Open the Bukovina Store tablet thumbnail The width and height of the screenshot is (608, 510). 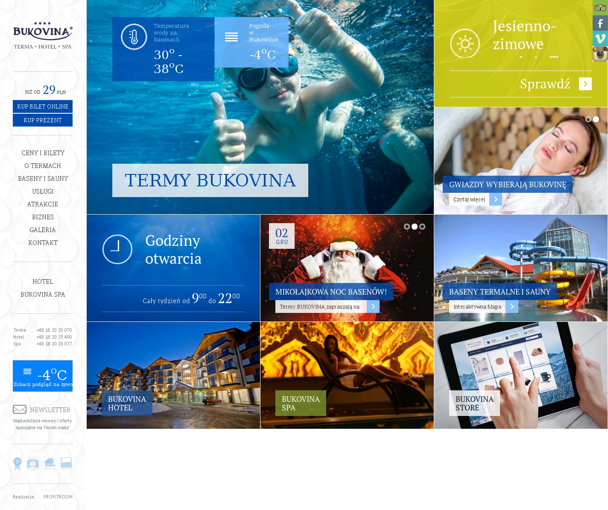520,375
